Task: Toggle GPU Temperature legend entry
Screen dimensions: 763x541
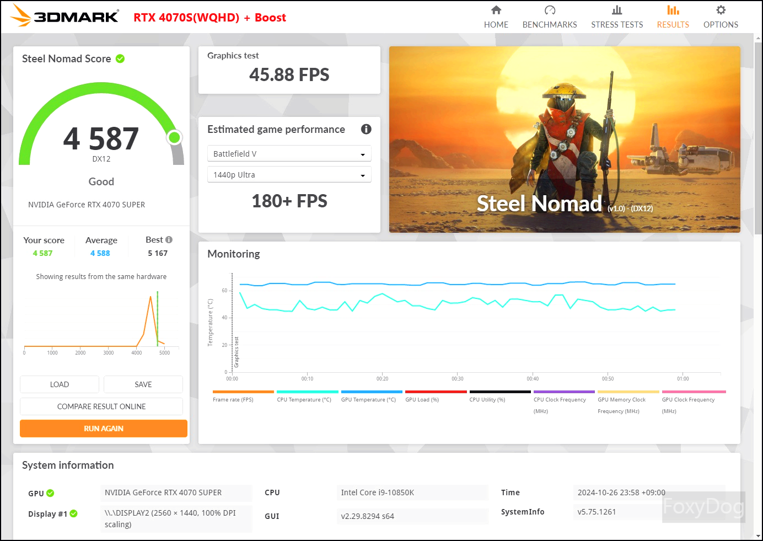Action: (x=372, y=397)
